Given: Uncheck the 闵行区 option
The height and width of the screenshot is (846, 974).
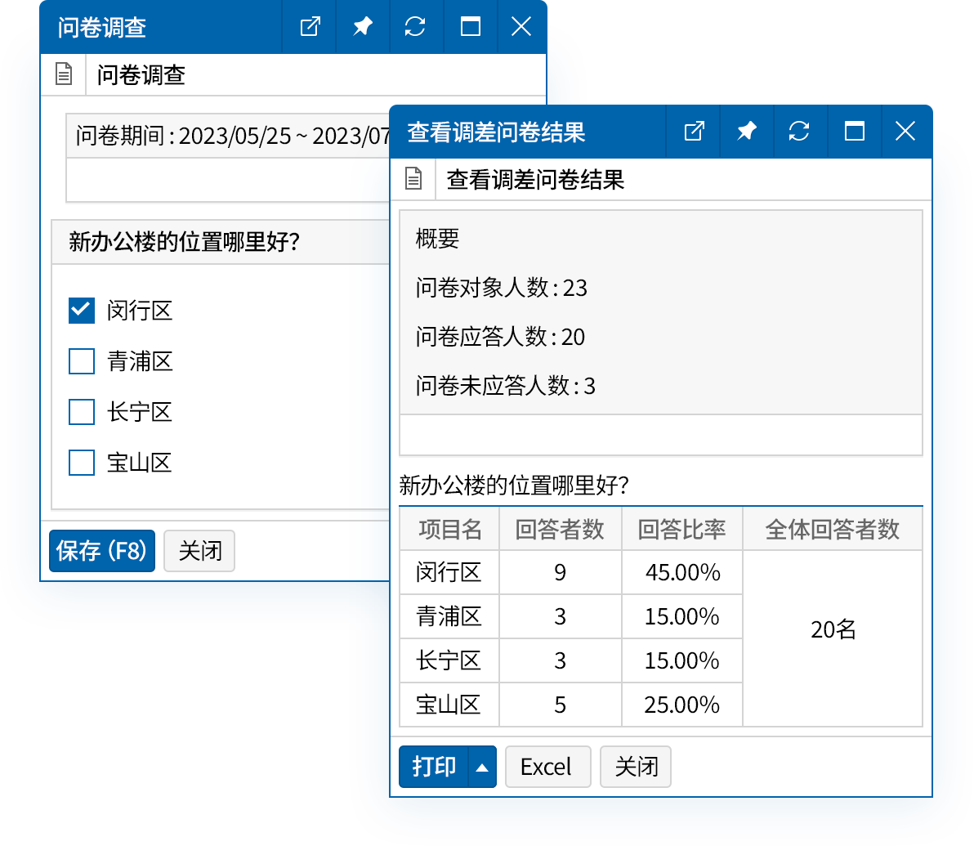Looking at the screenshot, I should coord(81,311).
